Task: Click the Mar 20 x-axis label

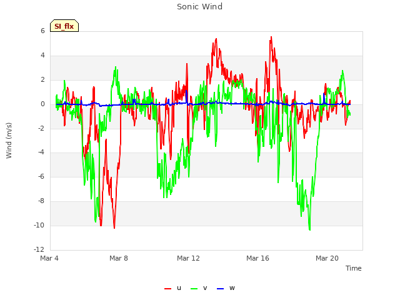Action: click(x=327, y=258)
